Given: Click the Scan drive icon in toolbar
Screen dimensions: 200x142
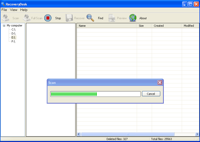Looking at the screenshot, I should tap(5, 18).
